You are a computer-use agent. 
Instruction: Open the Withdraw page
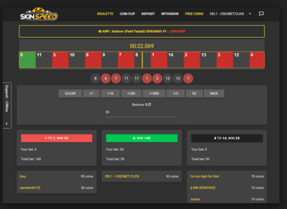170,14
